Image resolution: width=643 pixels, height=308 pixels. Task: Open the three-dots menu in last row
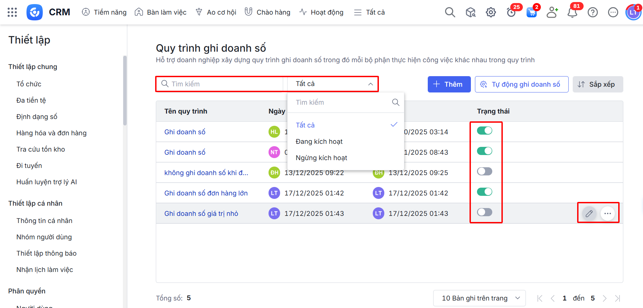point(608,213)
